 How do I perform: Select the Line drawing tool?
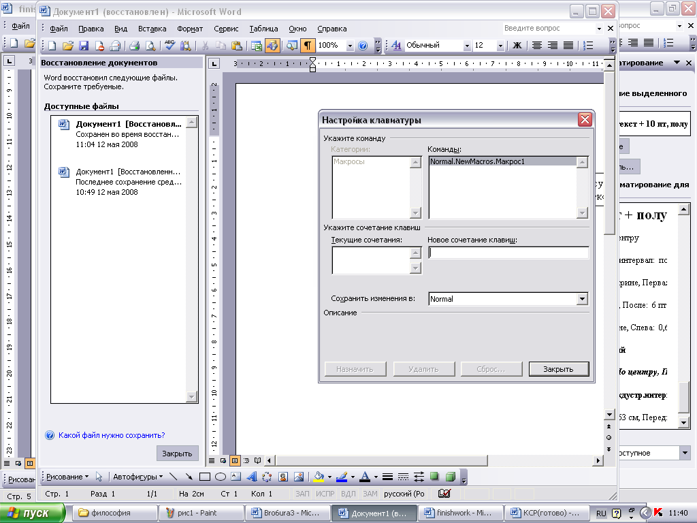tap(174, 477)
